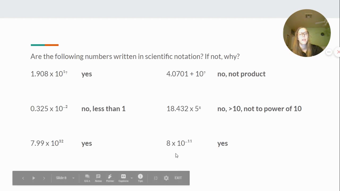Show speaker Notes

click(x=98, y=178)
